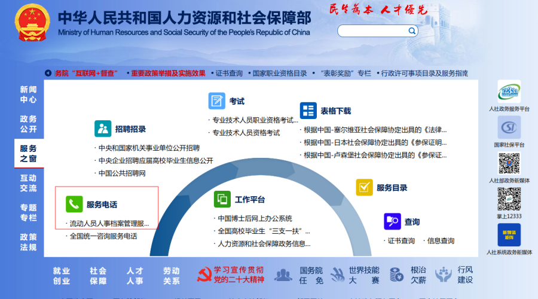
Task: Click the yellow 服务目录 checkmark icon
Action: [364, 187]
